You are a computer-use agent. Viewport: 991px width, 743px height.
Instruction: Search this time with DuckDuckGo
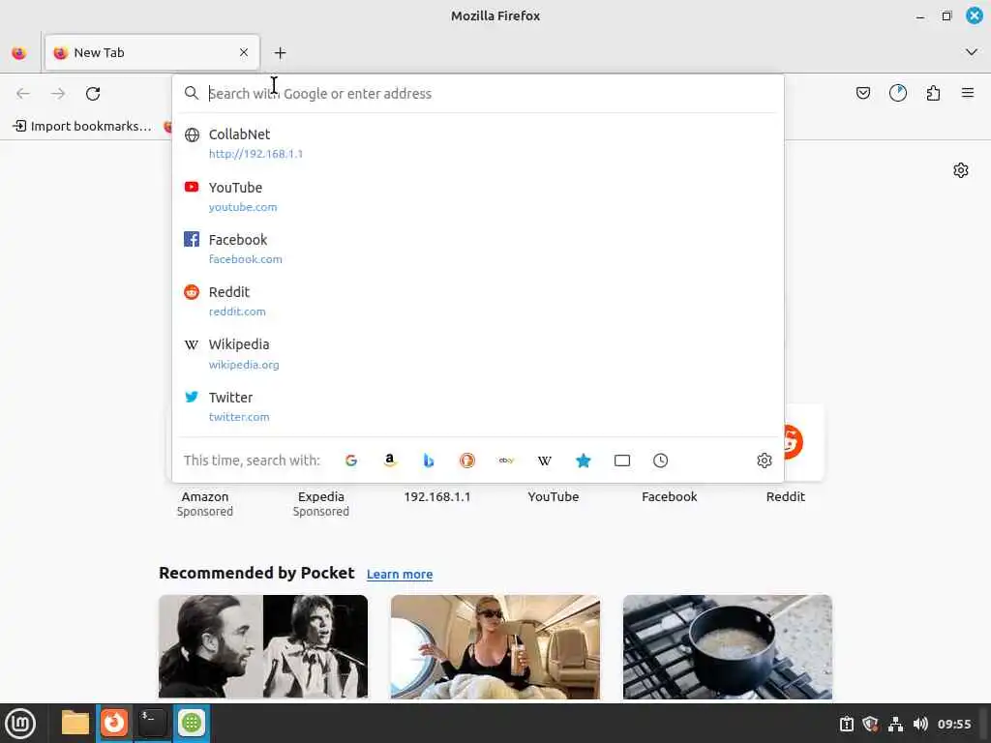(x=467, y=461)
